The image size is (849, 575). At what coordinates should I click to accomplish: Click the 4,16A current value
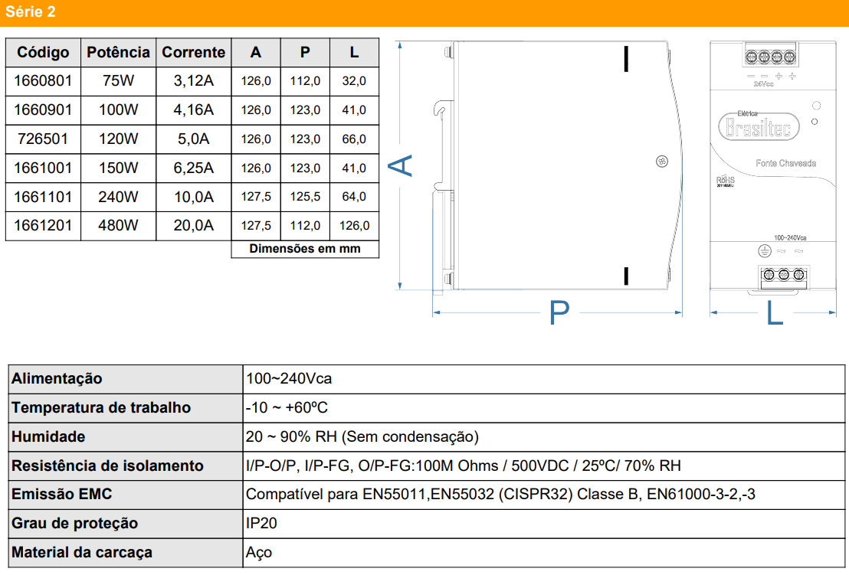194,110
